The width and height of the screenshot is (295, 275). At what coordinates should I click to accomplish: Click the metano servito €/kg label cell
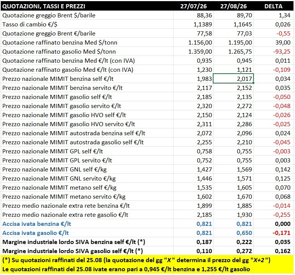tap(87, 196)
